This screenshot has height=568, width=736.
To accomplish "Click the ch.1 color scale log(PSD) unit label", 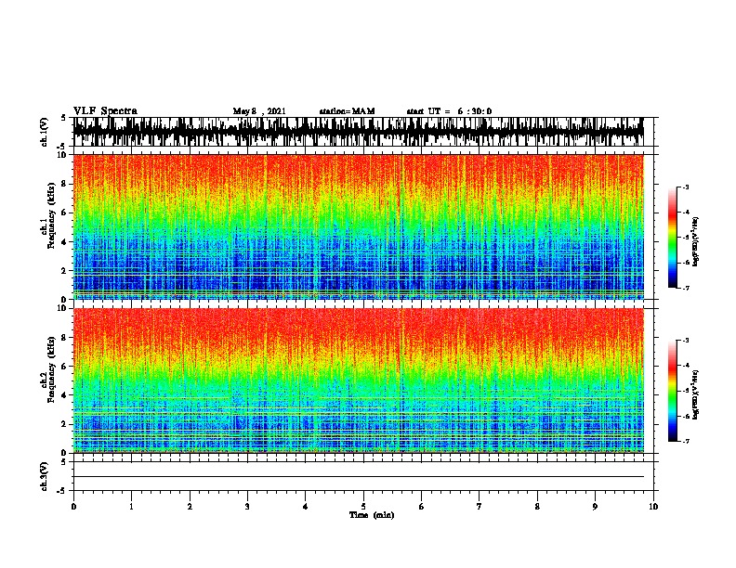I will [x=696, y=241].
